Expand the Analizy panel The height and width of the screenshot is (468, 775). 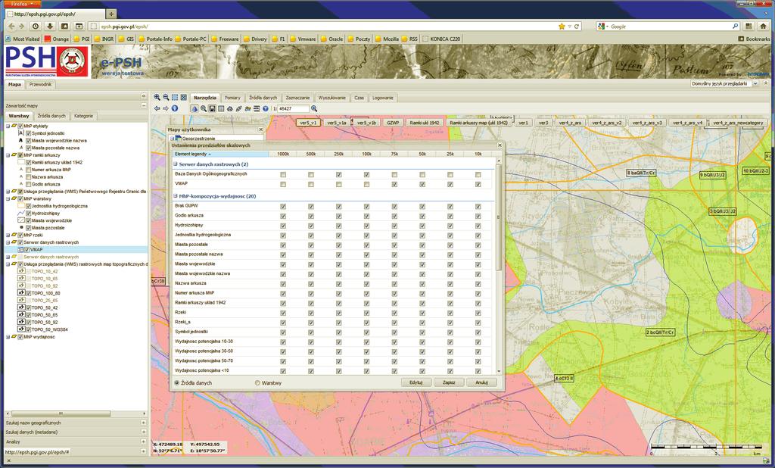tap(143, 441)
